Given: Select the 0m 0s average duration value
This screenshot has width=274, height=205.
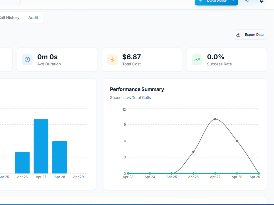Looking at the screenshot, I should pos(47,57).
